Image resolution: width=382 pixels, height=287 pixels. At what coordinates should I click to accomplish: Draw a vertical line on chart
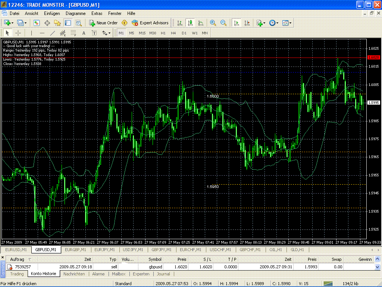31,33
